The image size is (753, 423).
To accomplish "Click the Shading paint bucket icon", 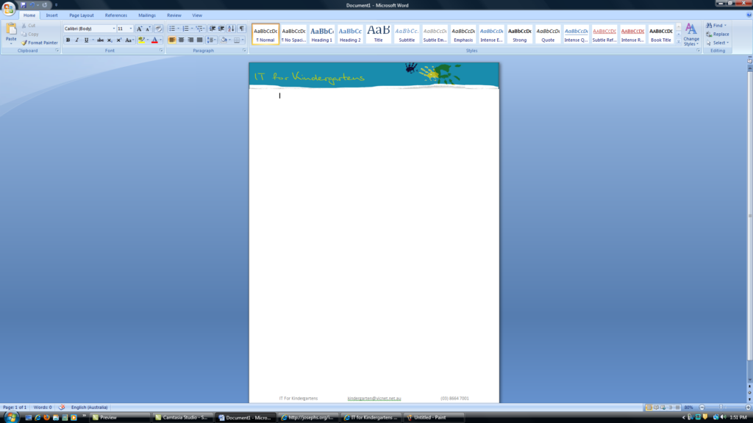I will point(224,40).
